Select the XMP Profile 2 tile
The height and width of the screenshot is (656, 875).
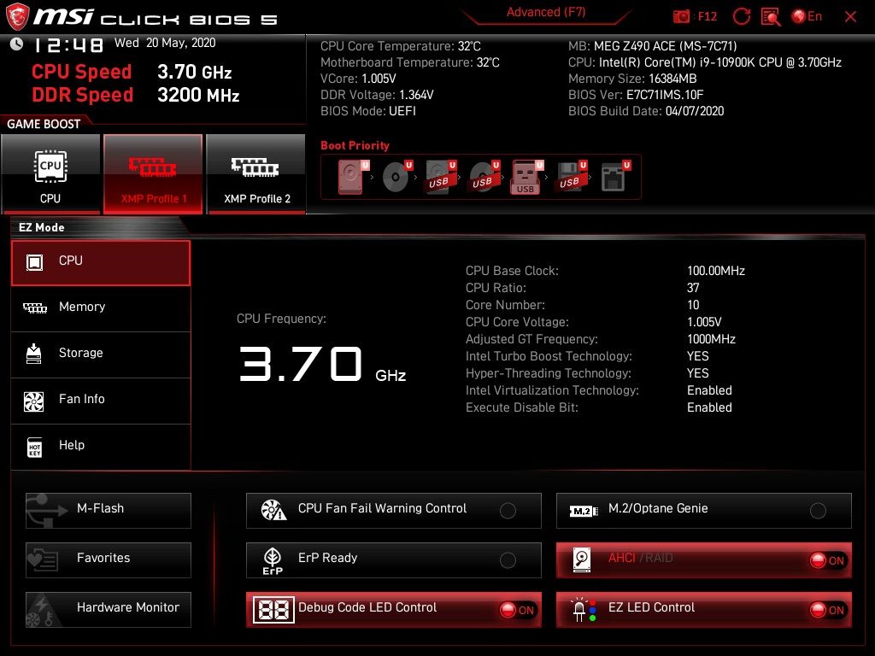click(255, 173)
